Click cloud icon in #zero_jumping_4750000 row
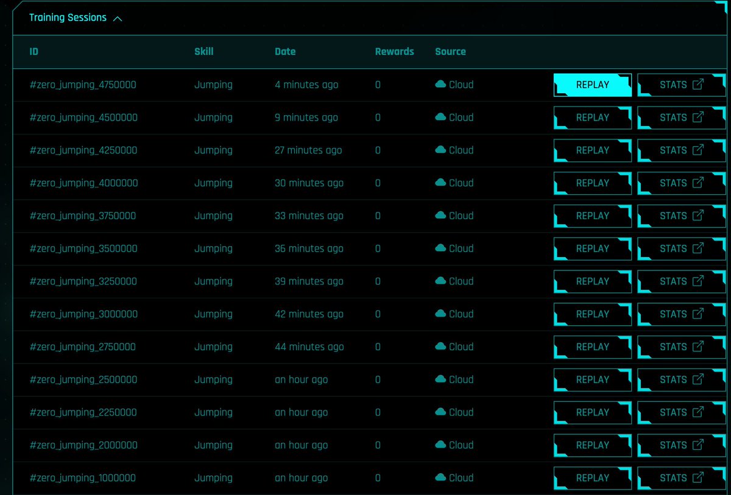The height and width of the screenshot is (495, 731). tap(440, 85)
